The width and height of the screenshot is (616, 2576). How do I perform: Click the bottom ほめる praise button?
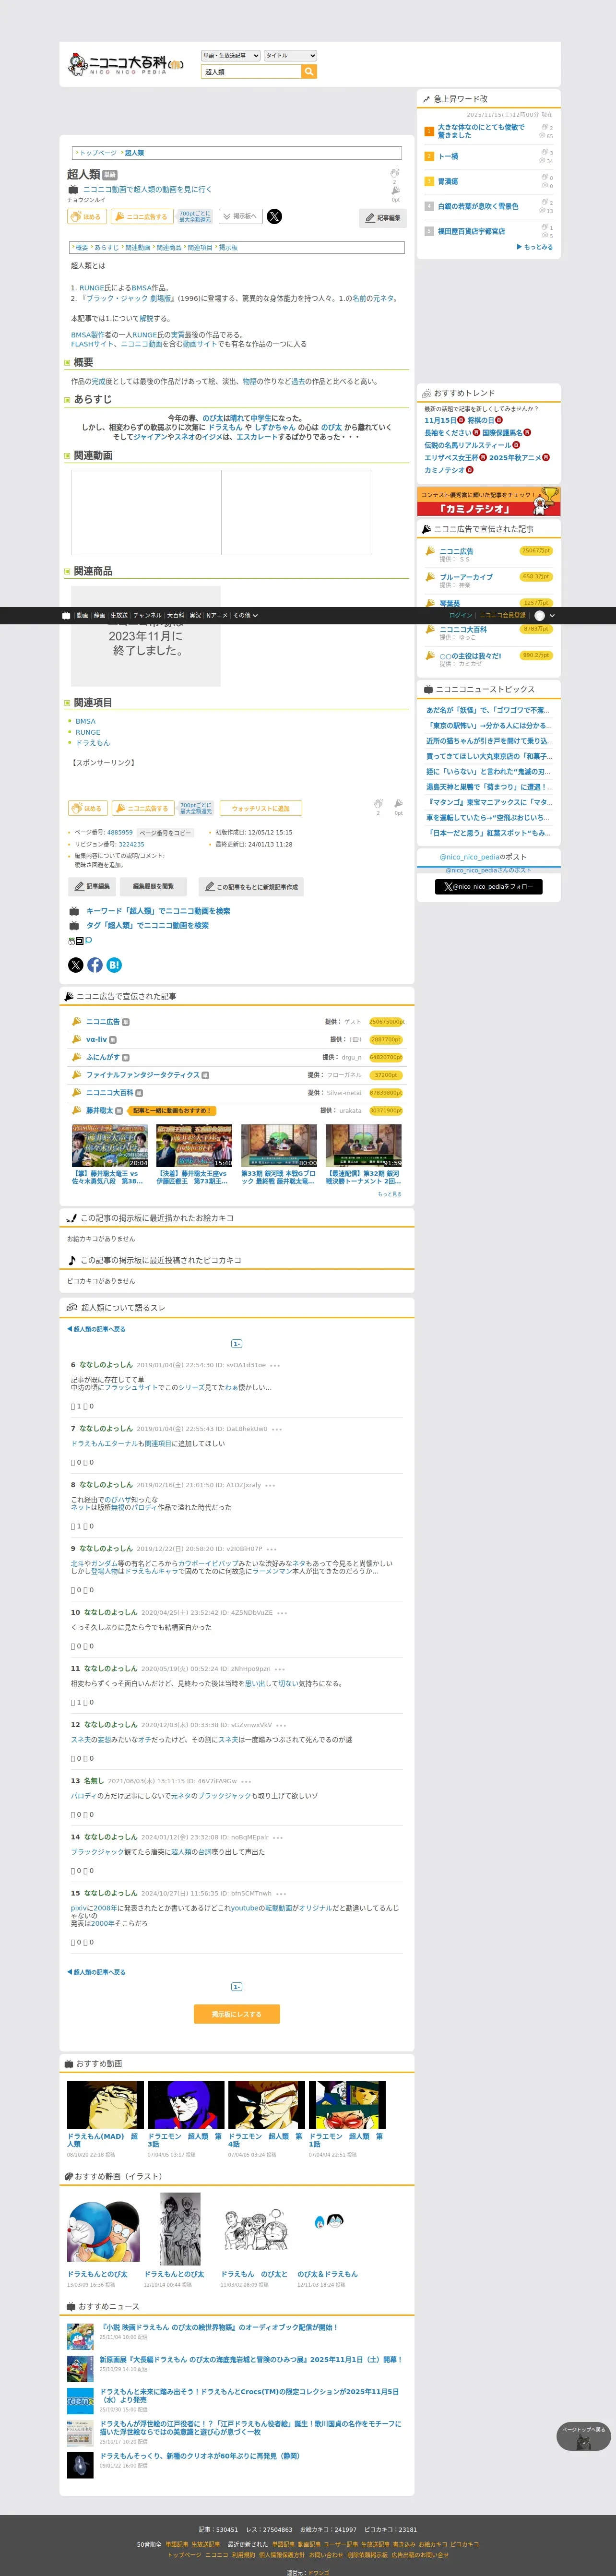click(x=87, y=808)
